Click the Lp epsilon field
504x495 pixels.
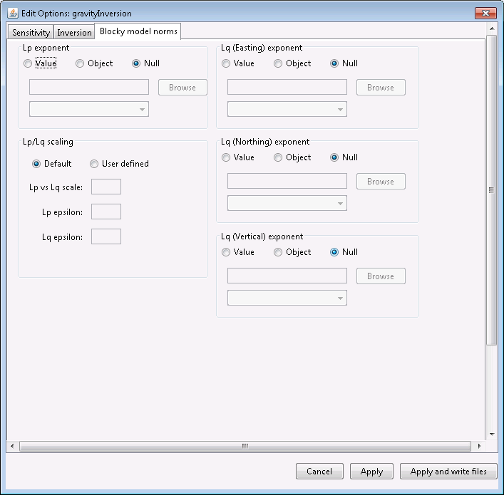coord(106,212)
